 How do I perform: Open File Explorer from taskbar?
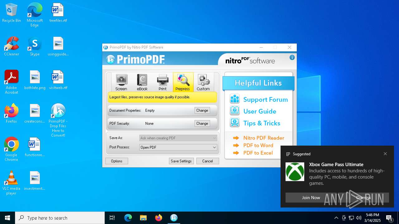point(143,218)
